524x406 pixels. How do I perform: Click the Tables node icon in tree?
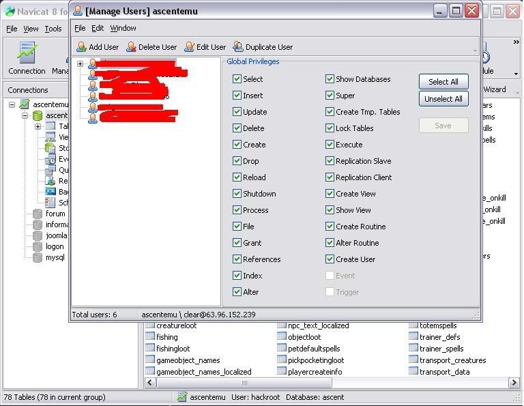pos(50,126)
